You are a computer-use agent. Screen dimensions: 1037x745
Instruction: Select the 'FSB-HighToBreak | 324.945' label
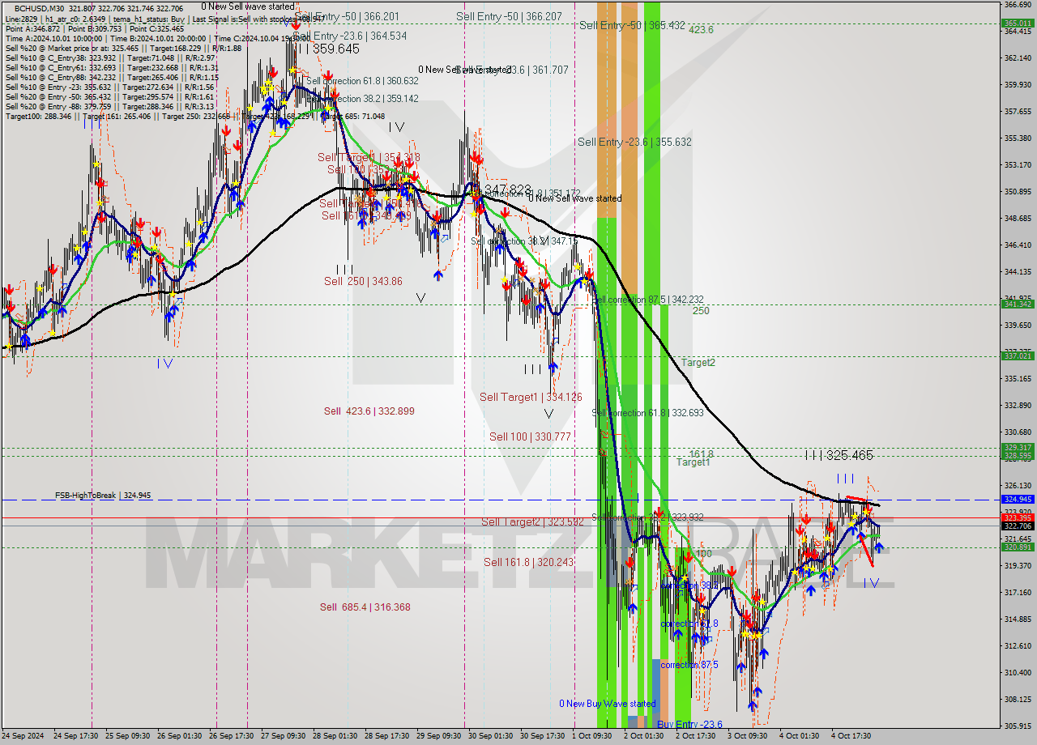point(103,495)
